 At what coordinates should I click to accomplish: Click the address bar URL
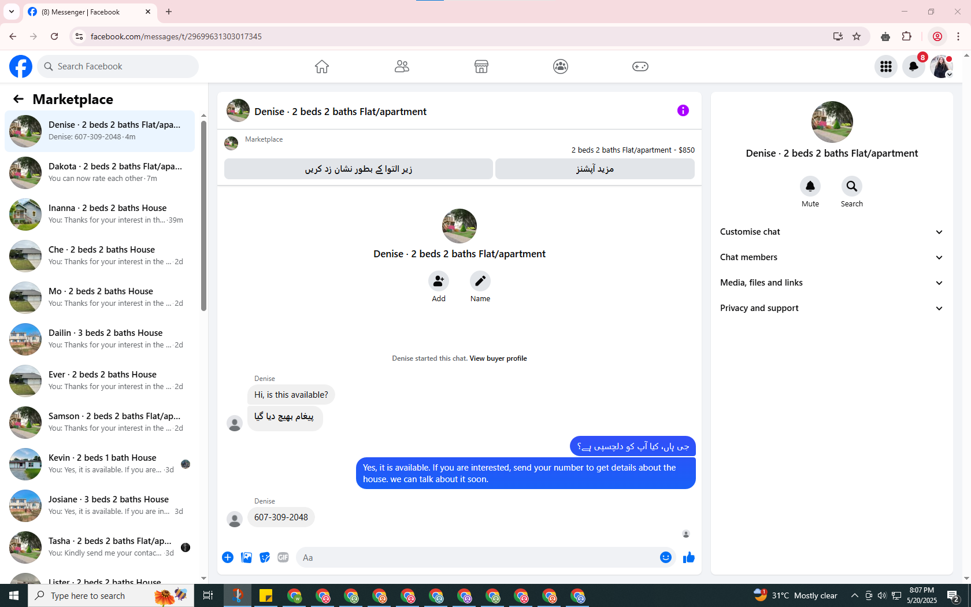tap(176, 36)
